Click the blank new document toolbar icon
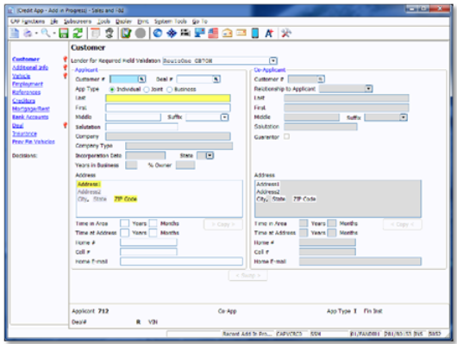Image resolution: width=457 pixels, height=344 pixels. (x=15, y=33)
